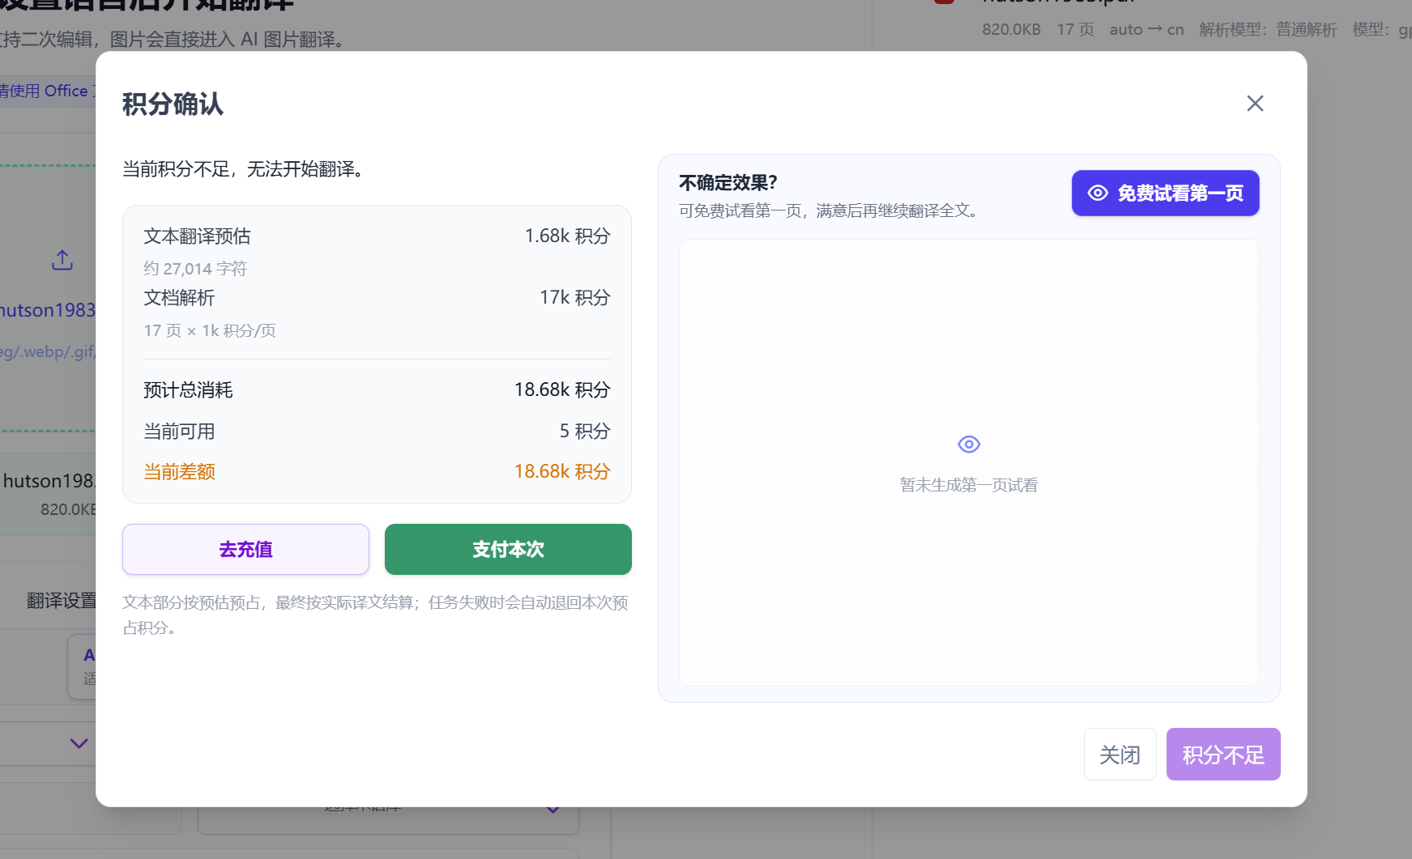Click the green 支付本次 button
The height and width of the screenshot is (859, 1412).
(x=508, y=549)
